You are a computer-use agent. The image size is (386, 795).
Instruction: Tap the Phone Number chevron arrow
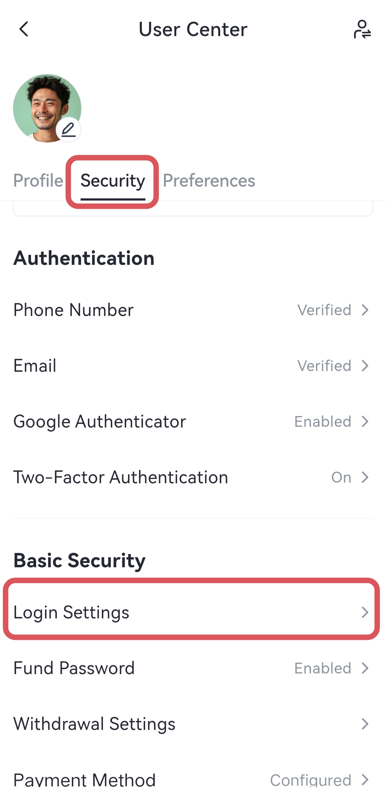click(x=365, y=310)
